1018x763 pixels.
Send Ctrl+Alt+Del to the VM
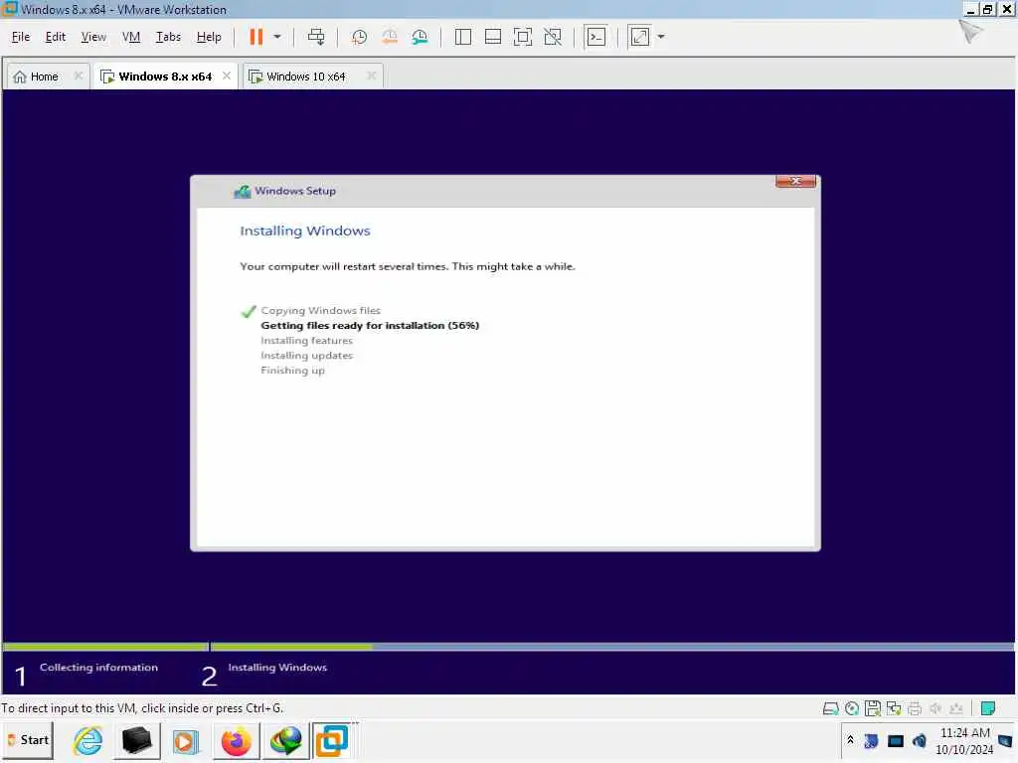point(316,37)
